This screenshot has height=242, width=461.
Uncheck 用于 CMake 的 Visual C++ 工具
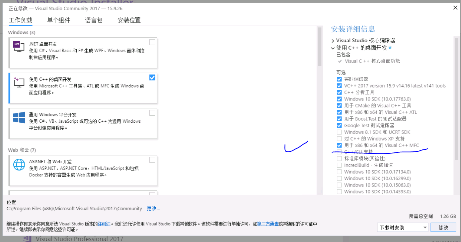[x=339, y=105]
